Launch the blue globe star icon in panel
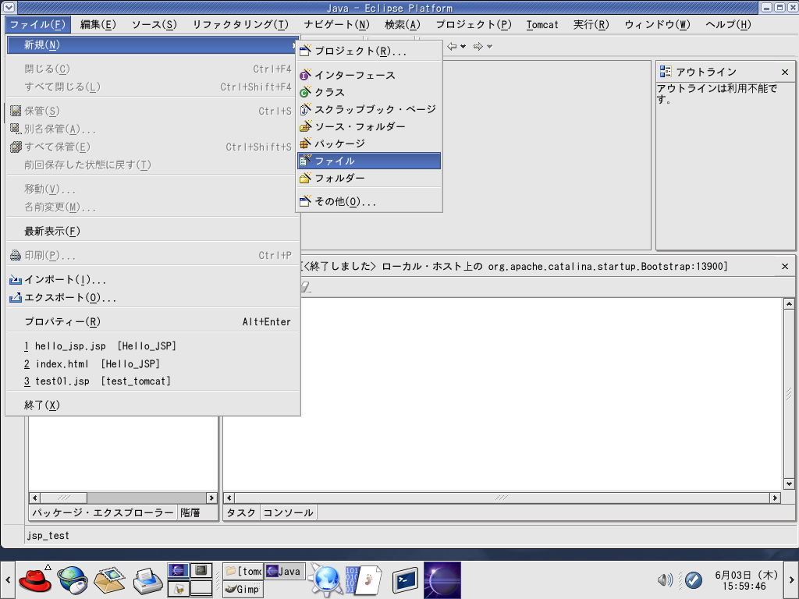The image size is (799, 599). tap(325, 580)
